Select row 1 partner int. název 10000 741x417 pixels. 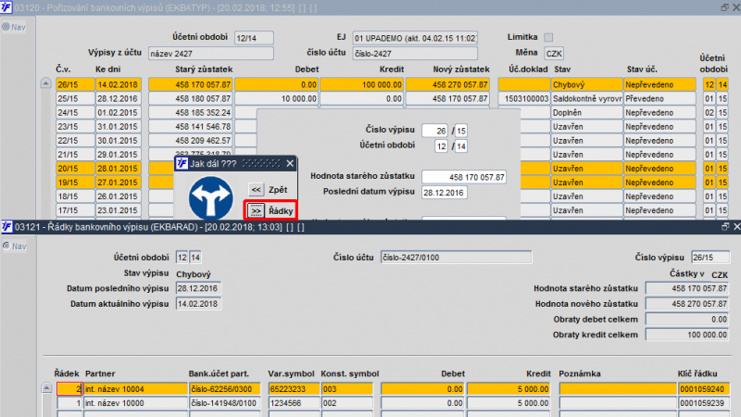point(135,403)
